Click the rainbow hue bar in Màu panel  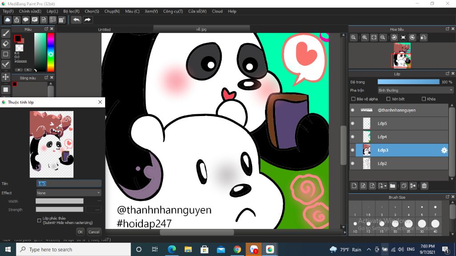(x=51, y=52)
